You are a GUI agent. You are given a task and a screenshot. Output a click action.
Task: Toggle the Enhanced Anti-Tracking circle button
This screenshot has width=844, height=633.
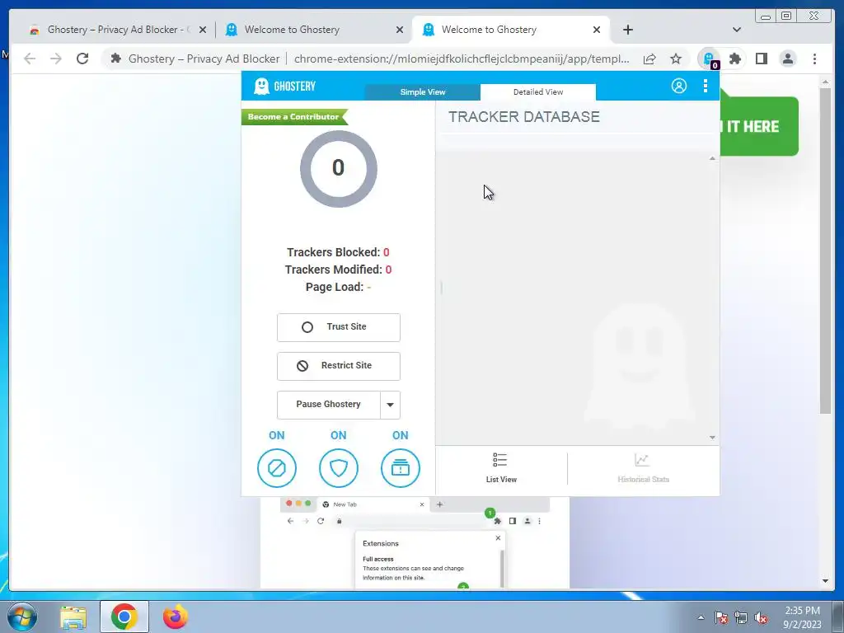pos(277,468)
